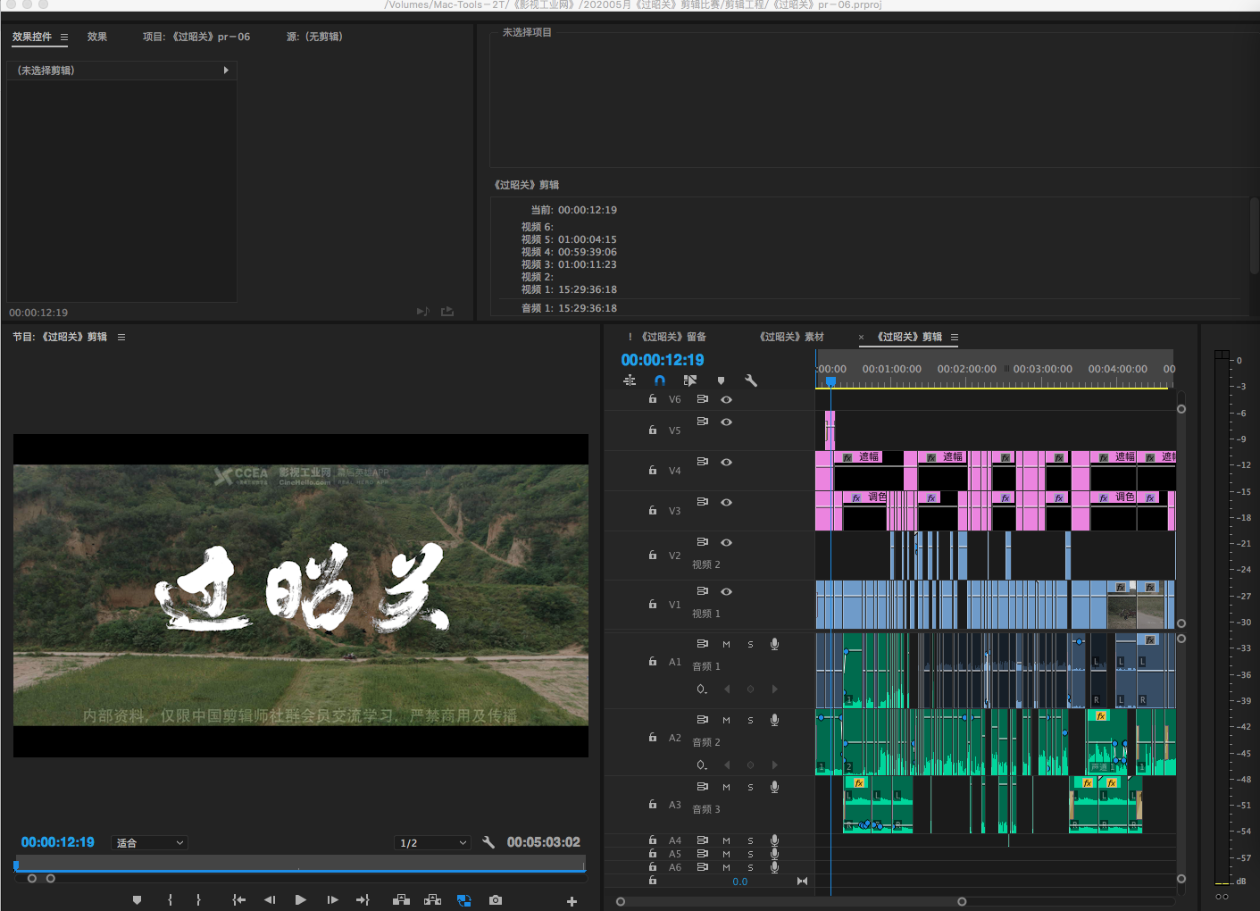
Task: Open the playback resolution dropdown showing 1/2
Action: pos(432,843)
